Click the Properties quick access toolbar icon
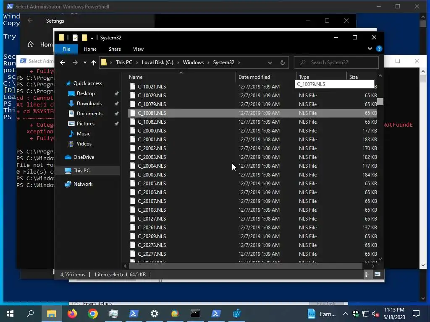 pos(75,37)
